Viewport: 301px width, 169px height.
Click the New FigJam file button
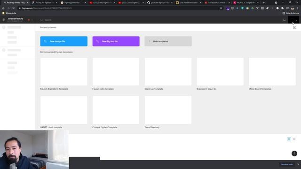point(116,41)
